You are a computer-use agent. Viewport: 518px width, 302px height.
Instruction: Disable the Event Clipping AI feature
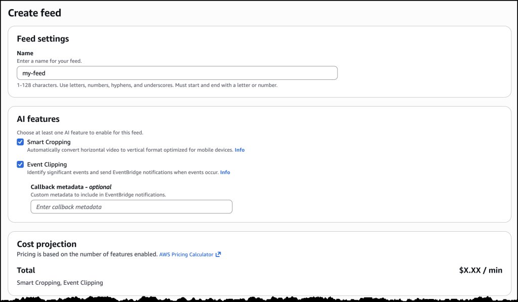click(20, 164)
